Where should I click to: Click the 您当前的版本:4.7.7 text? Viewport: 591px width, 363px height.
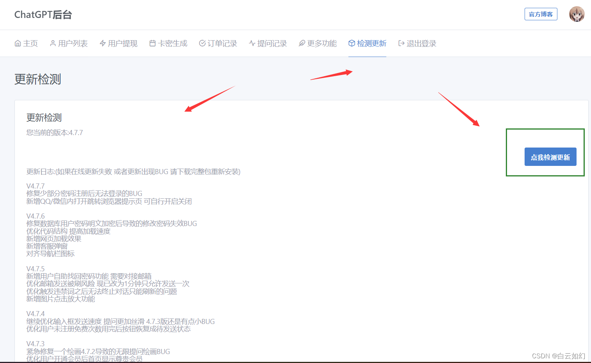tap(55, 133)
